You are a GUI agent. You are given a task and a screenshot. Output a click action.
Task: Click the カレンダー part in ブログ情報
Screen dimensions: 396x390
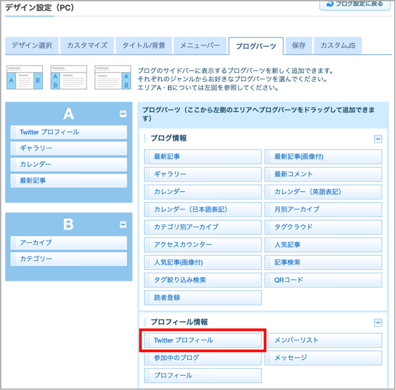[x=203, y=192]
